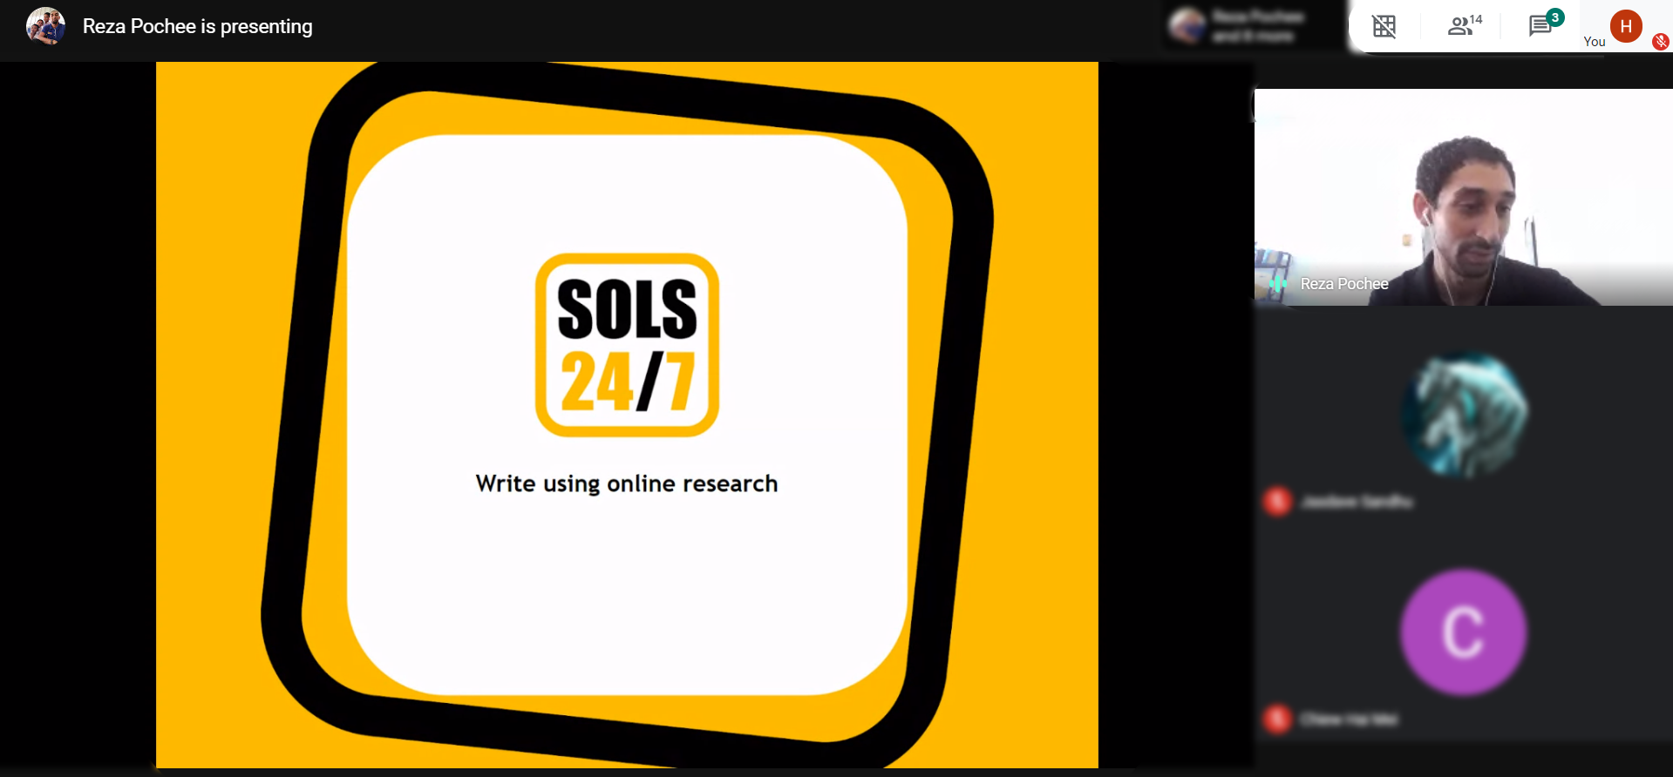Screen dimensions: 1673x777
Task: Click the speaking indicator on Reza Pochee's tile
Action: pyautogui.click(x=1277, y=284)
